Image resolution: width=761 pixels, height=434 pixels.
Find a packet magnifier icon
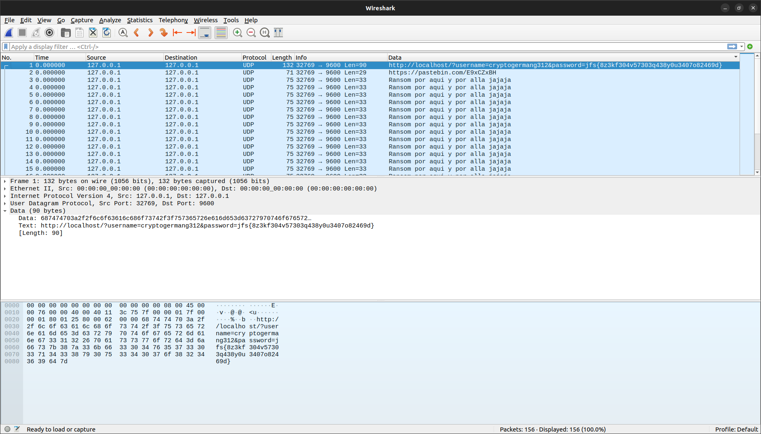click(123, 32)
